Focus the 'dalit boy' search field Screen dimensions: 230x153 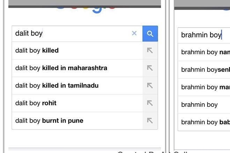coord(72,34)
